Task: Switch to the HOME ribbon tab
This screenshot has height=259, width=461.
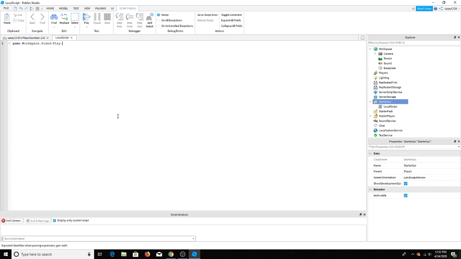Action: pos(50,8)
